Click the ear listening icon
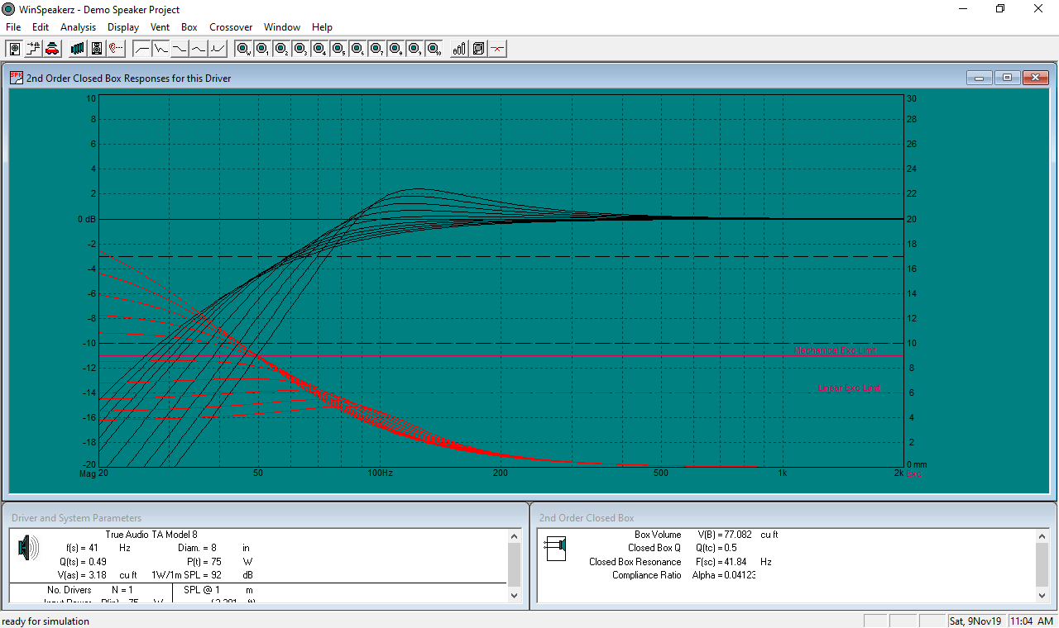Viewport: 1059px width, 628px height. [x=116, y=49]
